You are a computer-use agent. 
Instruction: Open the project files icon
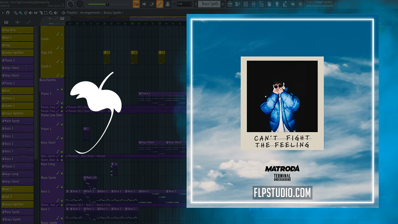point(269,4)
